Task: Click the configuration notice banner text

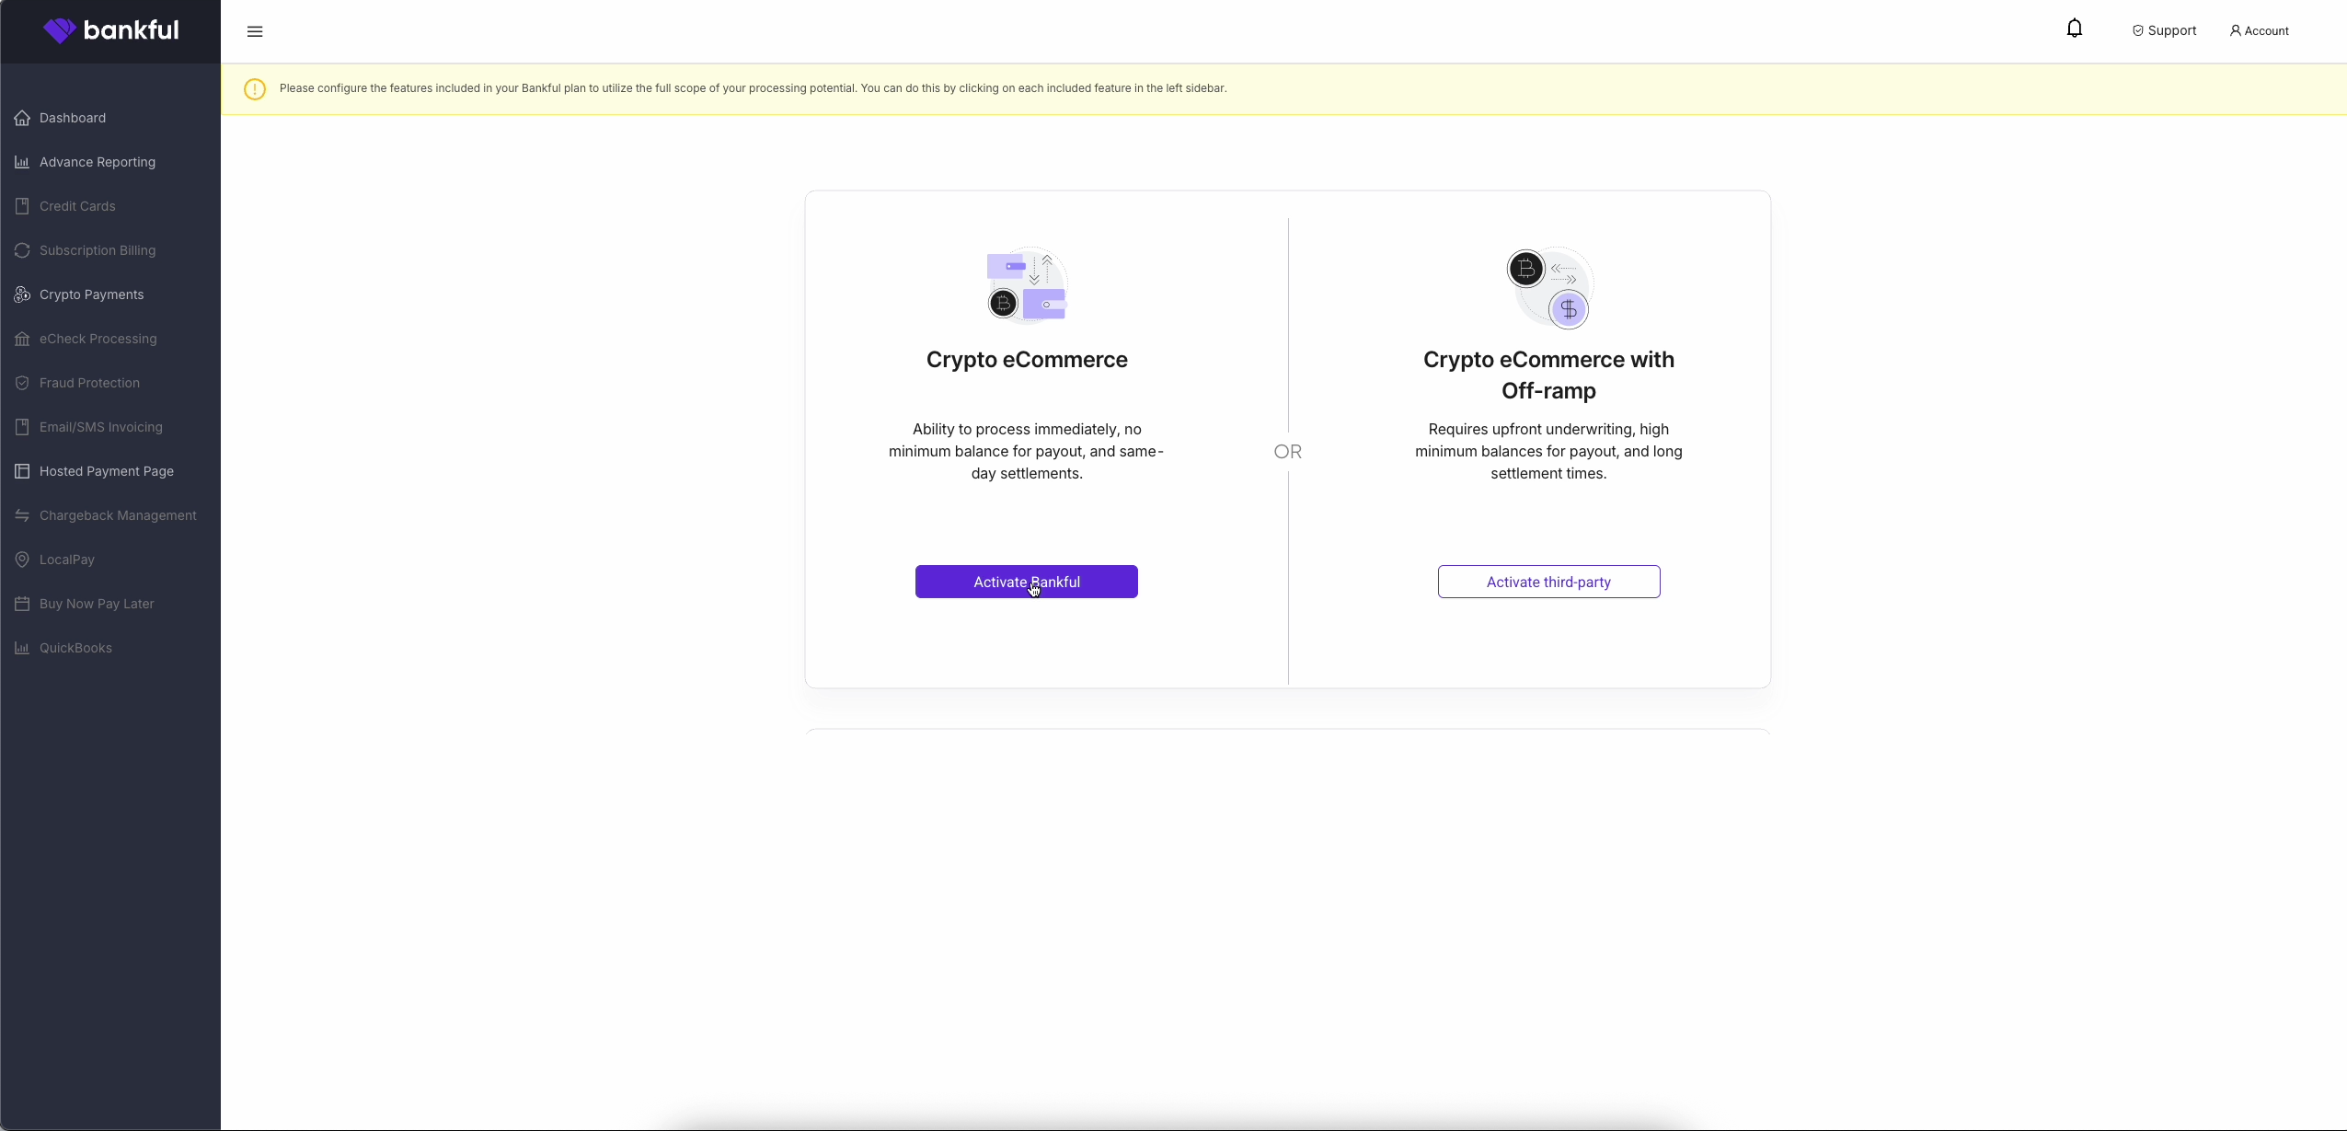Action: 753,88
